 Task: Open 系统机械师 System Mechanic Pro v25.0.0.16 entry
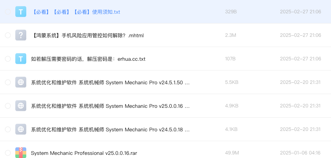tap(110, 106)
